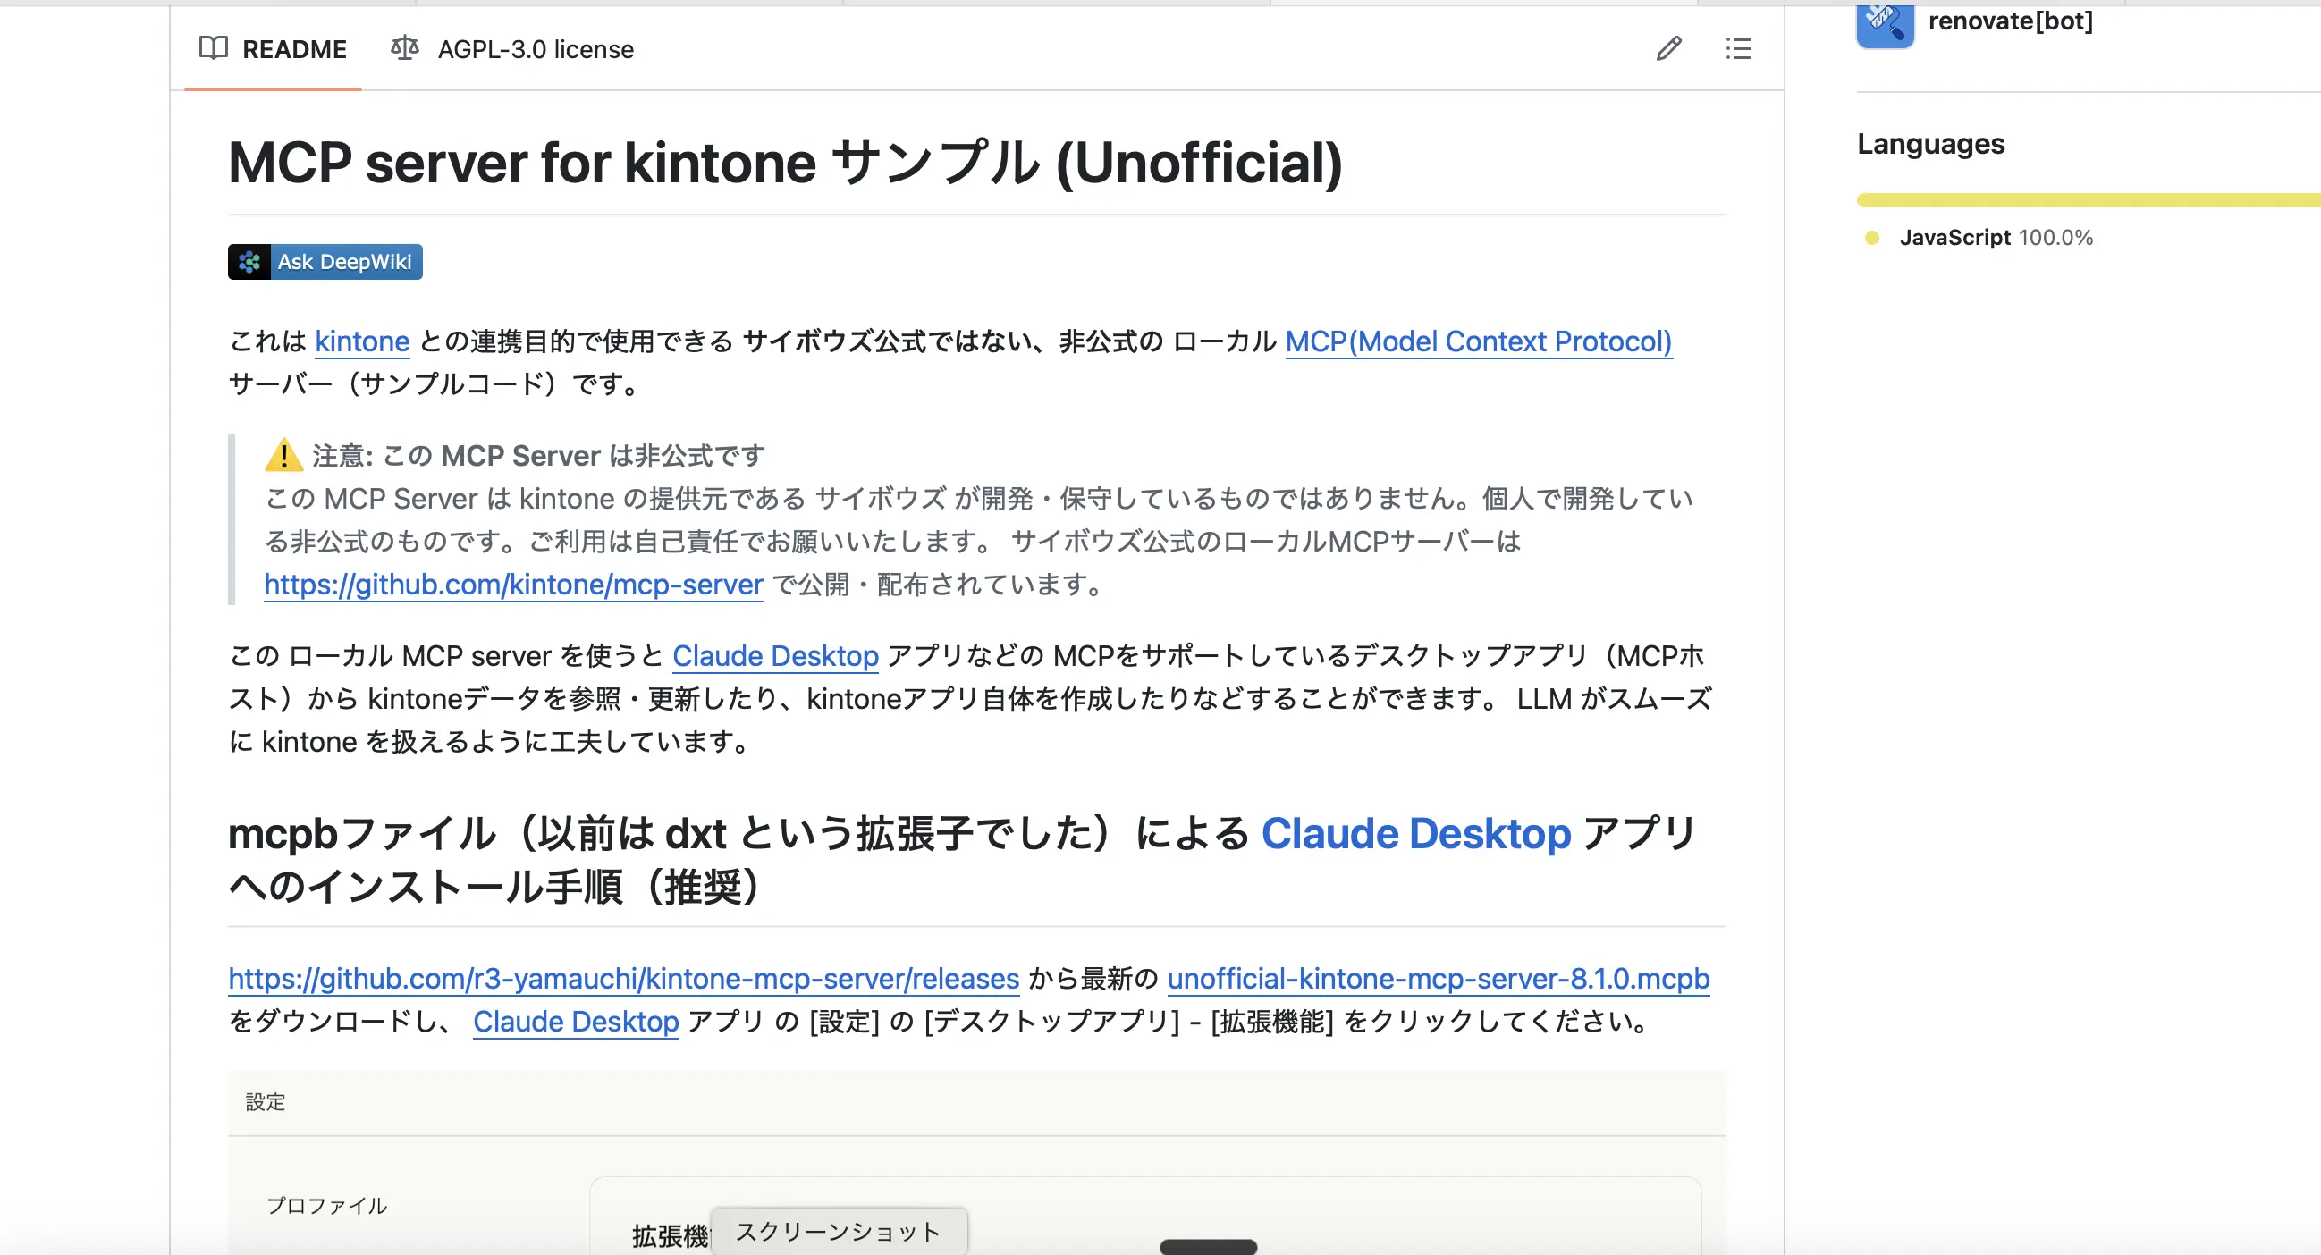Open renovate[bot] contributor profile
This screenshot has width=2321, height=1255.
[x=2009, y=21]
